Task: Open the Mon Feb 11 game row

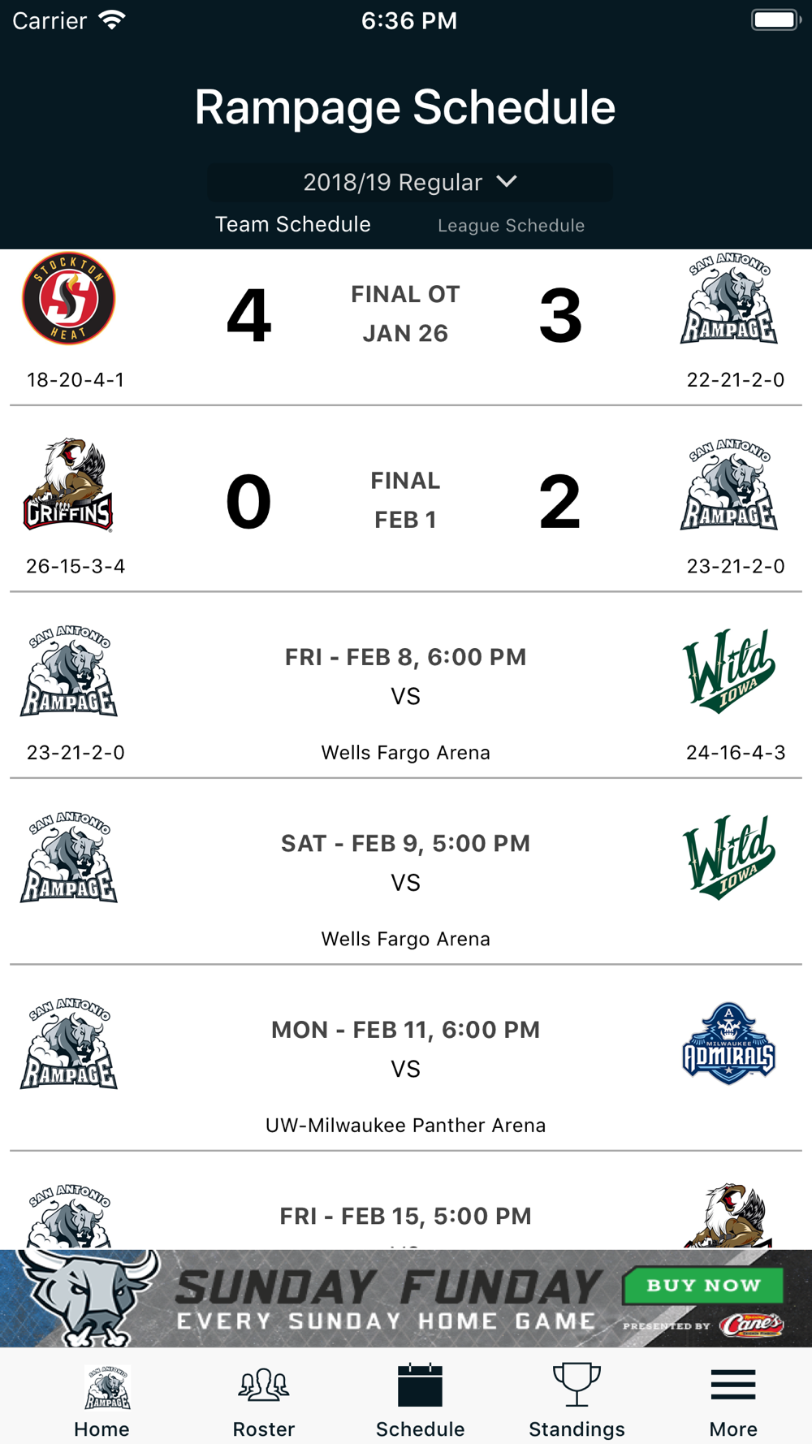Action: [x=406, y=1058]
